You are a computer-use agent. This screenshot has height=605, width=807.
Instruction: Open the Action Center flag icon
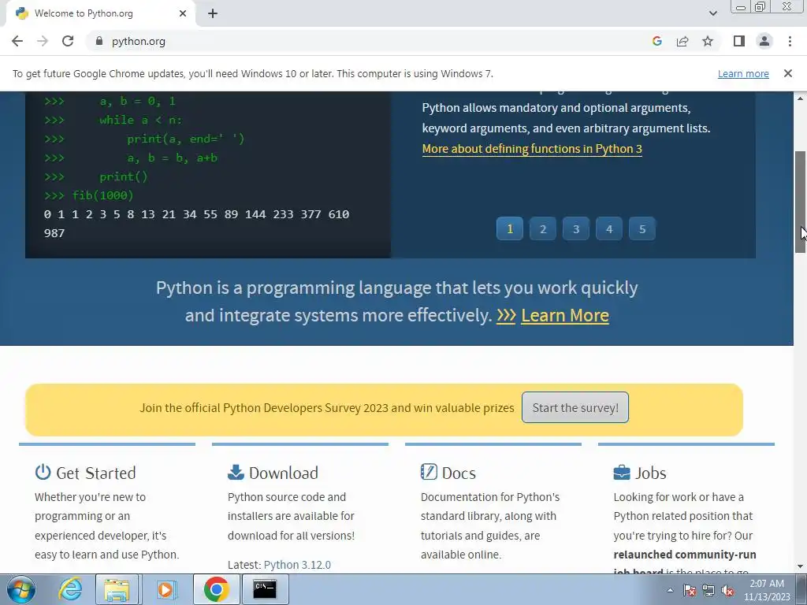point(690,590)
